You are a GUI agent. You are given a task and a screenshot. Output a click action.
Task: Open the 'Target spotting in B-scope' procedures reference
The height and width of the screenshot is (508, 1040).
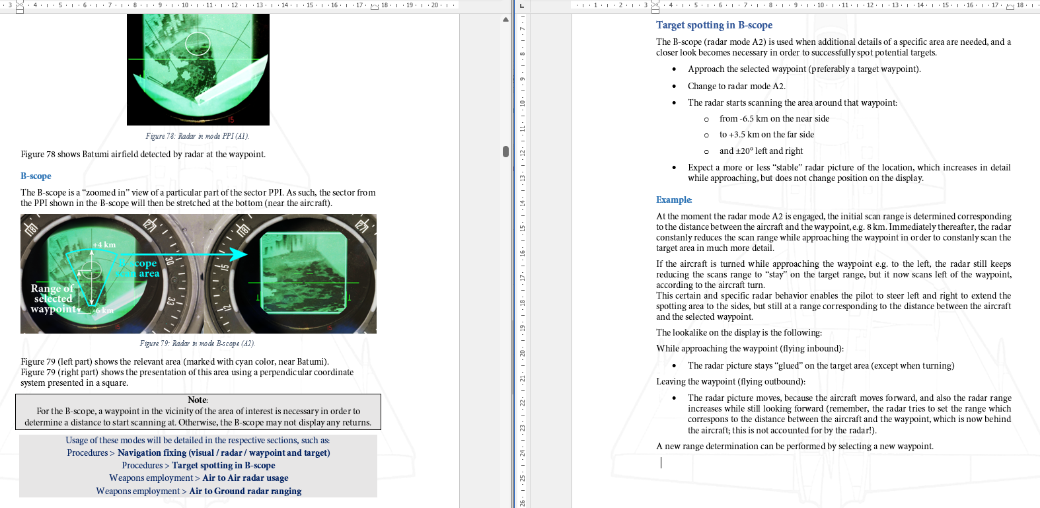pos(223,465)
